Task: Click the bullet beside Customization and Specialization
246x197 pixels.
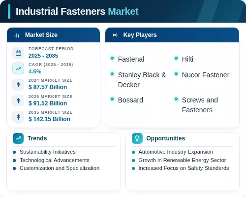Action: pos(14,168)
